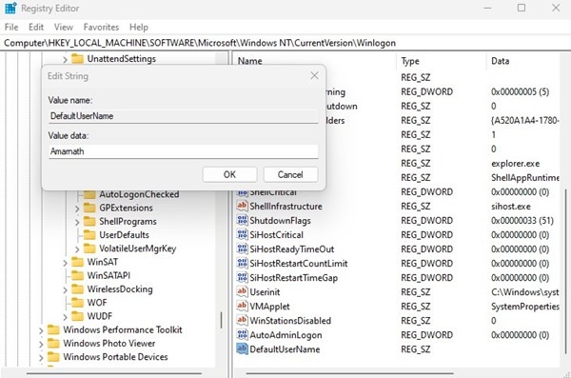This screenshot has width=571, height=378.
Task: Expand the WirelessDocking key
Action: 65,290
